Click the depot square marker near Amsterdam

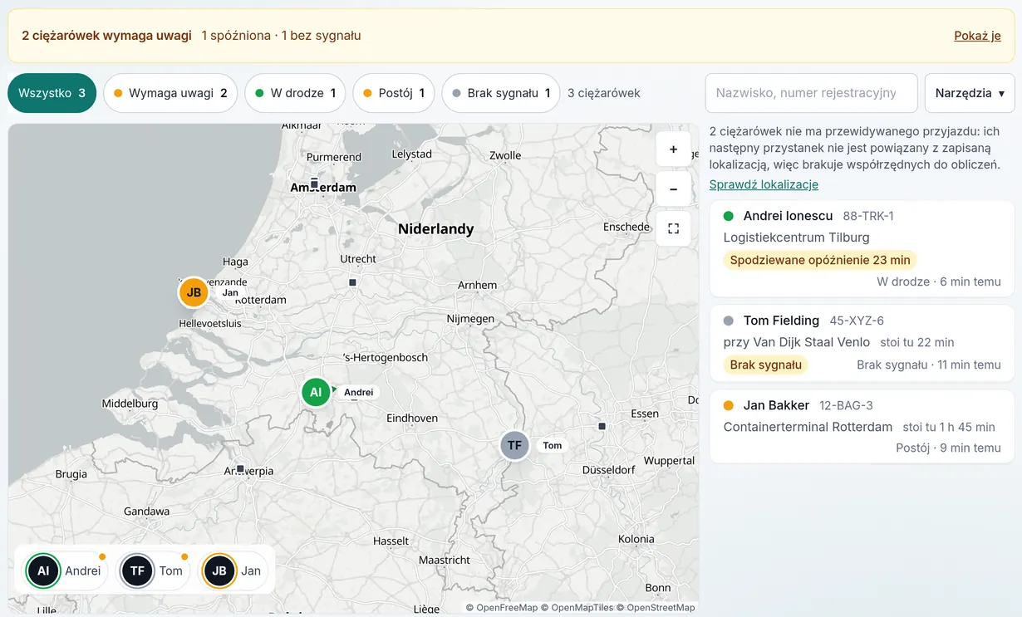point(314,183)
